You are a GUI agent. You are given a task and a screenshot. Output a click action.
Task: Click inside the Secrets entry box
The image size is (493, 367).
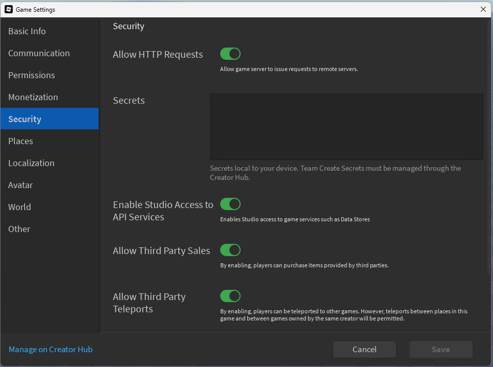click(346, 126)
